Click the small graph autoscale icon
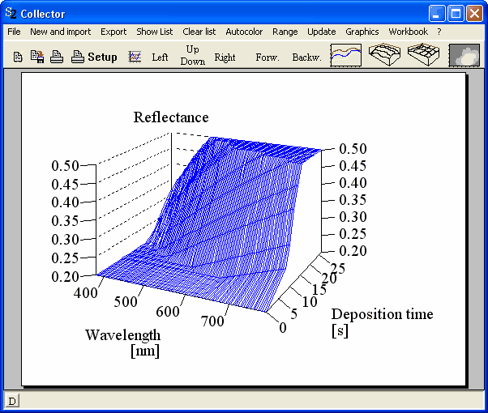 (135, 57)
